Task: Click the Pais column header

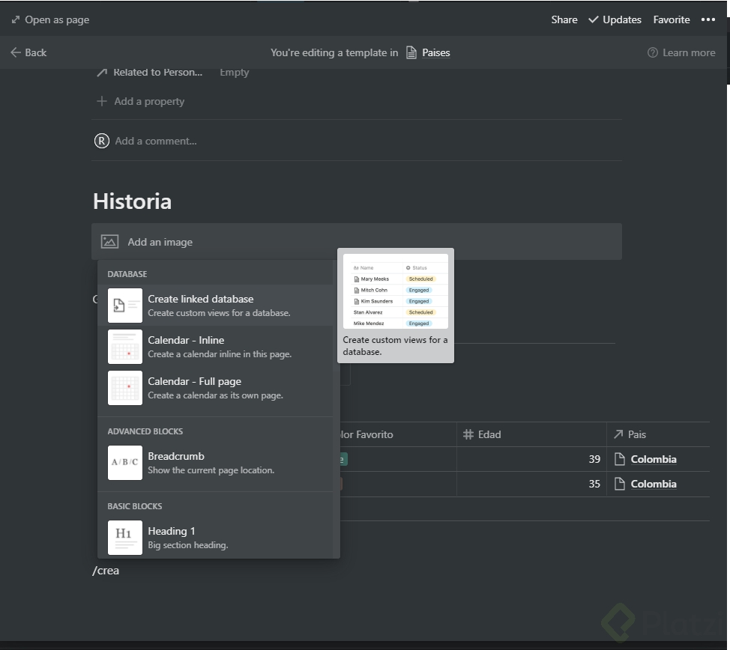Action: point(658,434)
